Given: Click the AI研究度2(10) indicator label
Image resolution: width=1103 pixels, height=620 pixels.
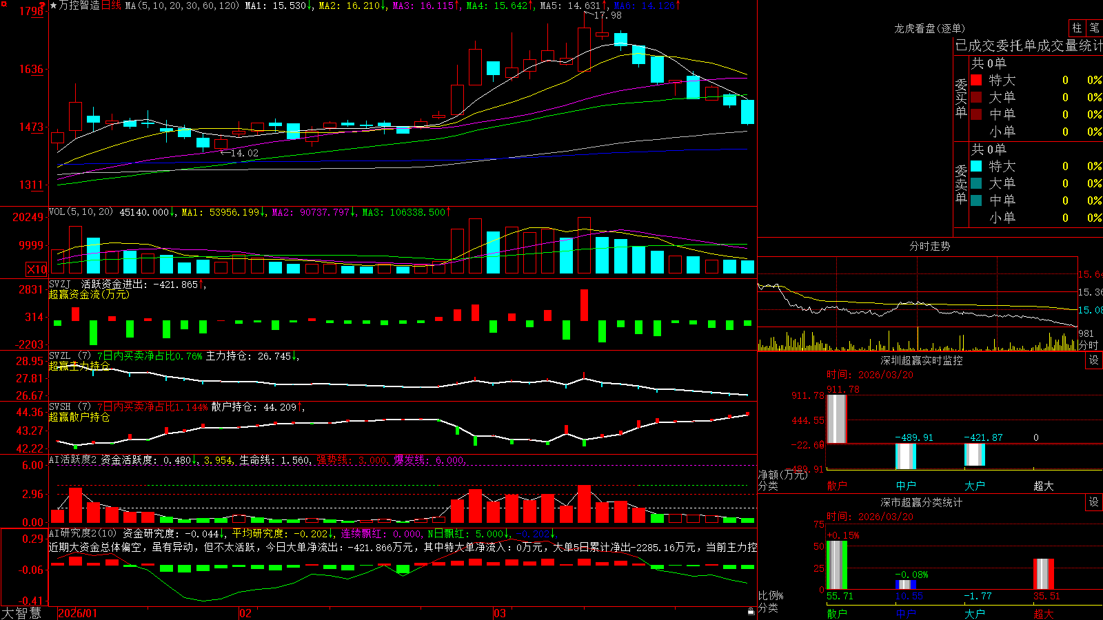Looking at the screenshot, I should coord(84,533).
